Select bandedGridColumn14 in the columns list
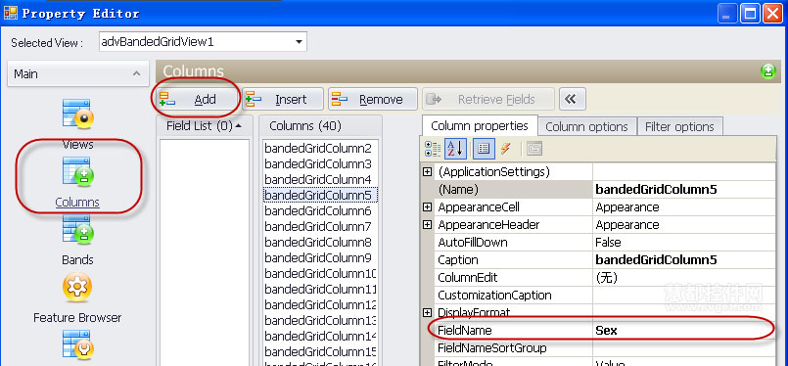Image resolution: width=788 pixels, height=366 pixels. (320, 336)
